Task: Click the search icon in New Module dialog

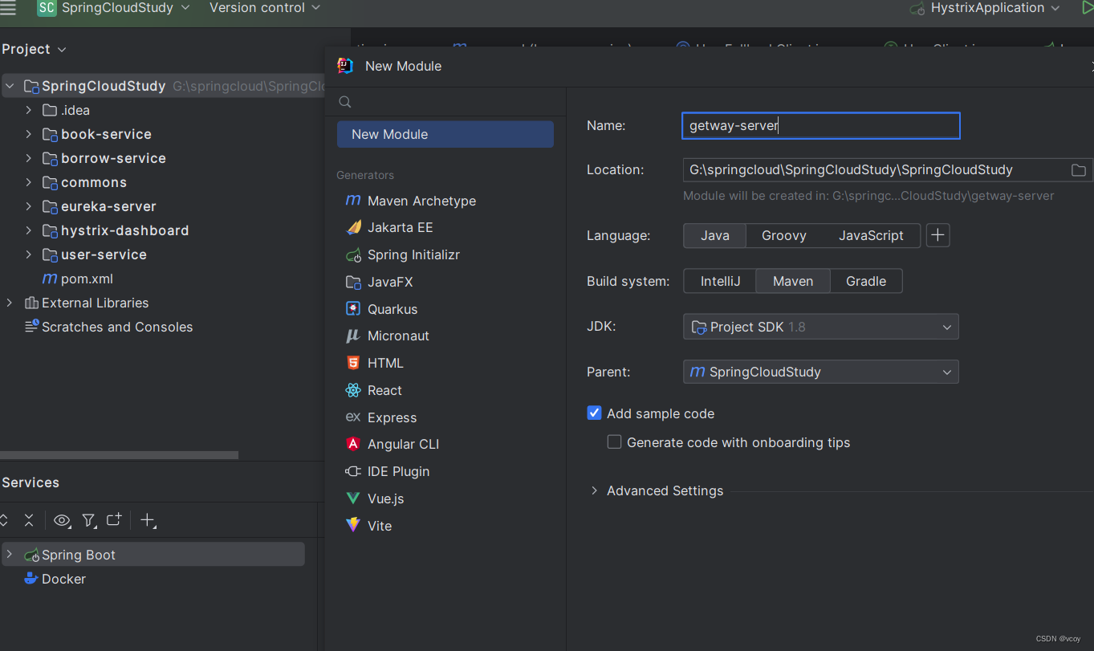Action: (345, 102)
